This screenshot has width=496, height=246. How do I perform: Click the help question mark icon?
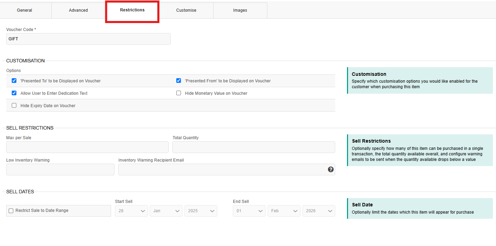tap(331, 170)
